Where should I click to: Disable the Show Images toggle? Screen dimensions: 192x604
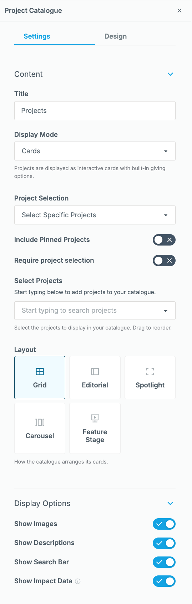point(164,524)
